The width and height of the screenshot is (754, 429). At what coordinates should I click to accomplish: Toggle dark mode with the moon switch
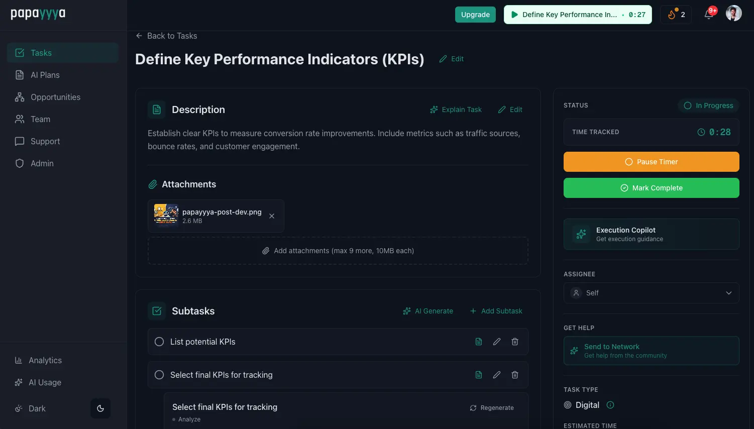coord(100,408)
